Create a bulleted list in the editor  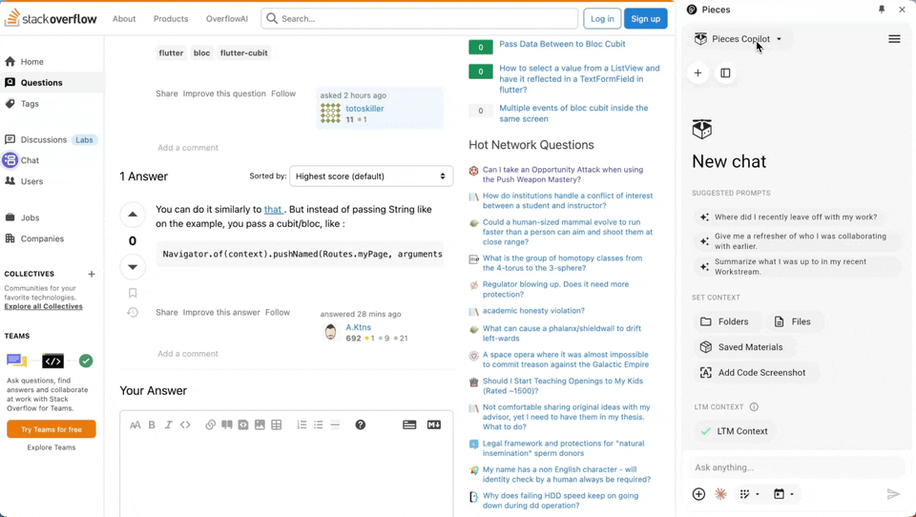[x=319, y=424]
